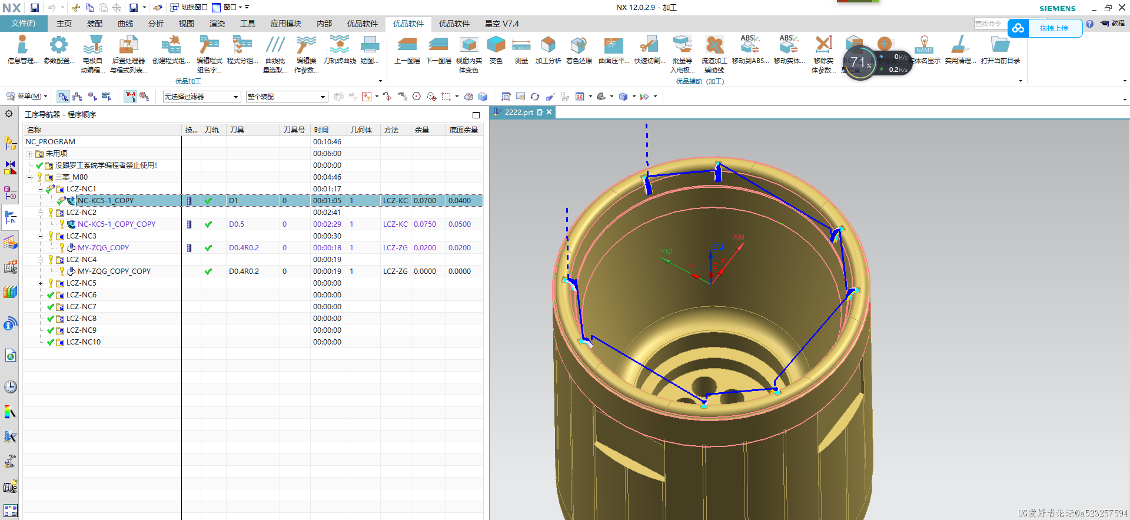Image resolution: width=1130 pixels, height=520 pixels.
Task: Collapse the 三菱_M80 program group
Action: (29, 177)
